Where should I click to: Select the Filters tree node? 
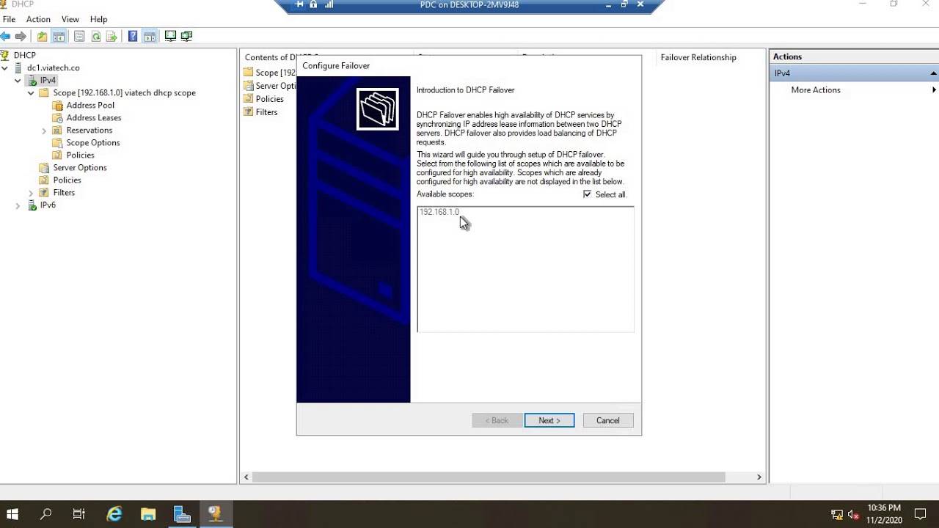(x=64, y=192)
